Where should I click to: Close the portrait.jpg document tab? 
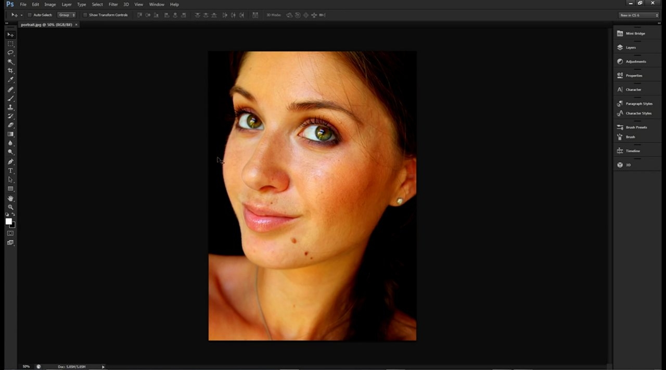coord(76,24)
